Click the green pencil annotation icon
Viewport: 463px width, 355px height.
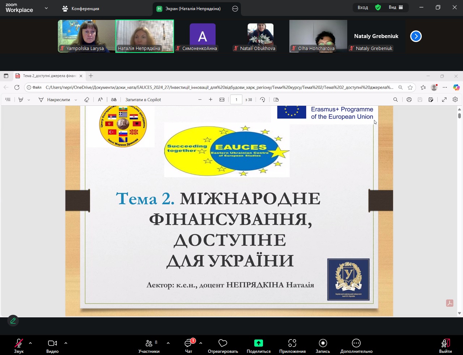[x=13, y=321]
